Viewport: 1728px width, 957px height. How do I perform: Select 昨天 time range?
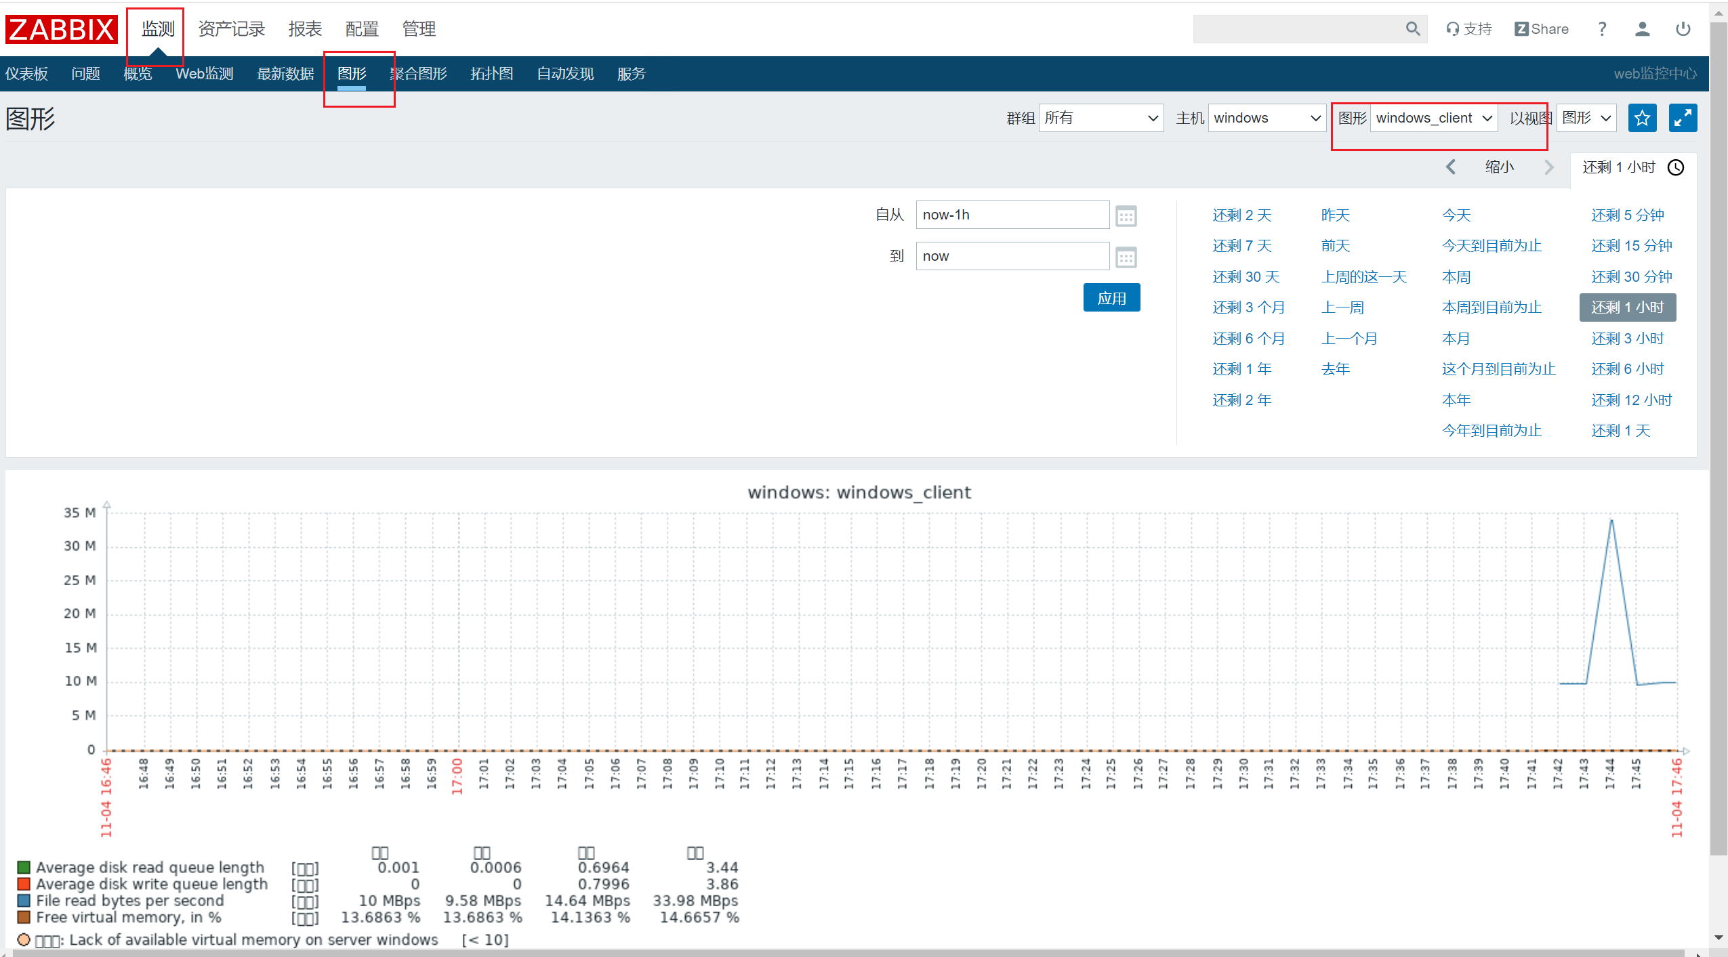[1336, 215]
